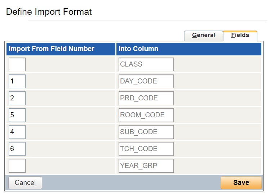The height and width of the screenshot is (195, 270).
Task: Click the YEAR_GRP column field
Action: [x=146, y=166]
